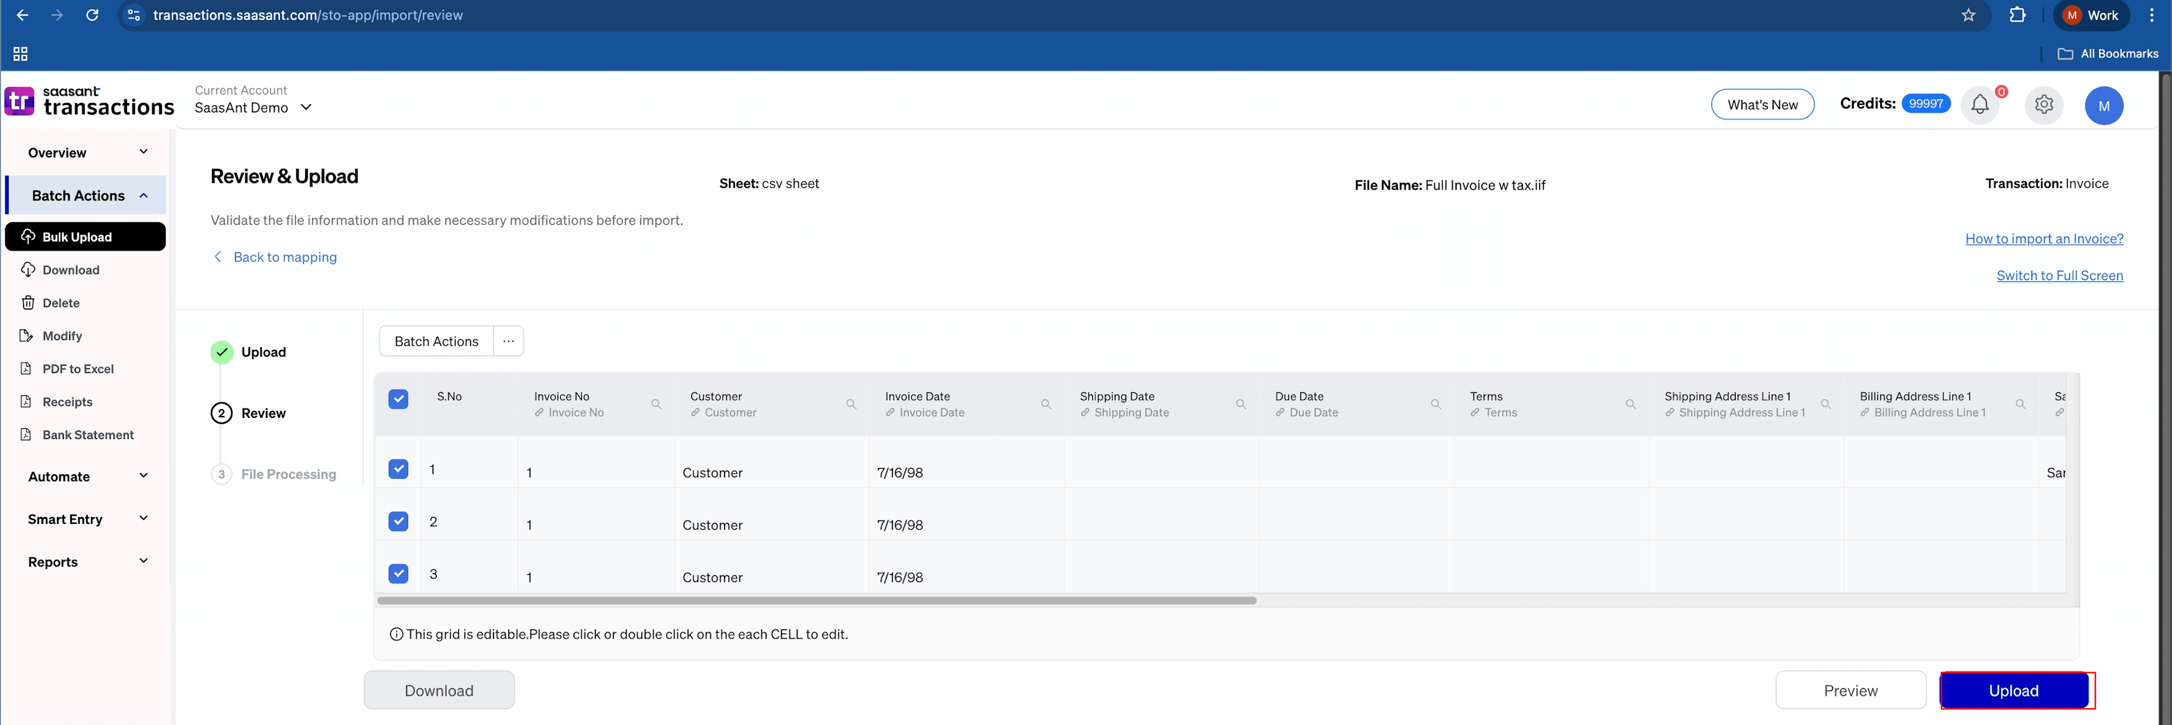Image resolution: width=2172 pixels, height=725 pixels.
Task: Expand the Smart Entry sidebar section
Action: tap(87, 519)
